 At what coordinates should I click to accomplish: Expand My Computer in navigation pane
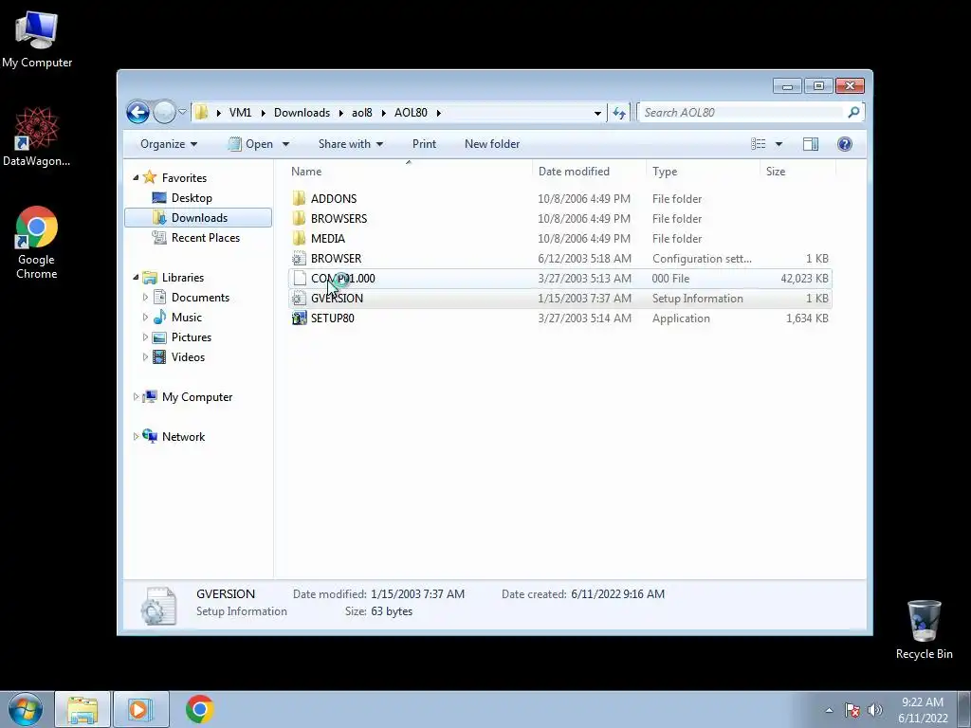point(136,397)
